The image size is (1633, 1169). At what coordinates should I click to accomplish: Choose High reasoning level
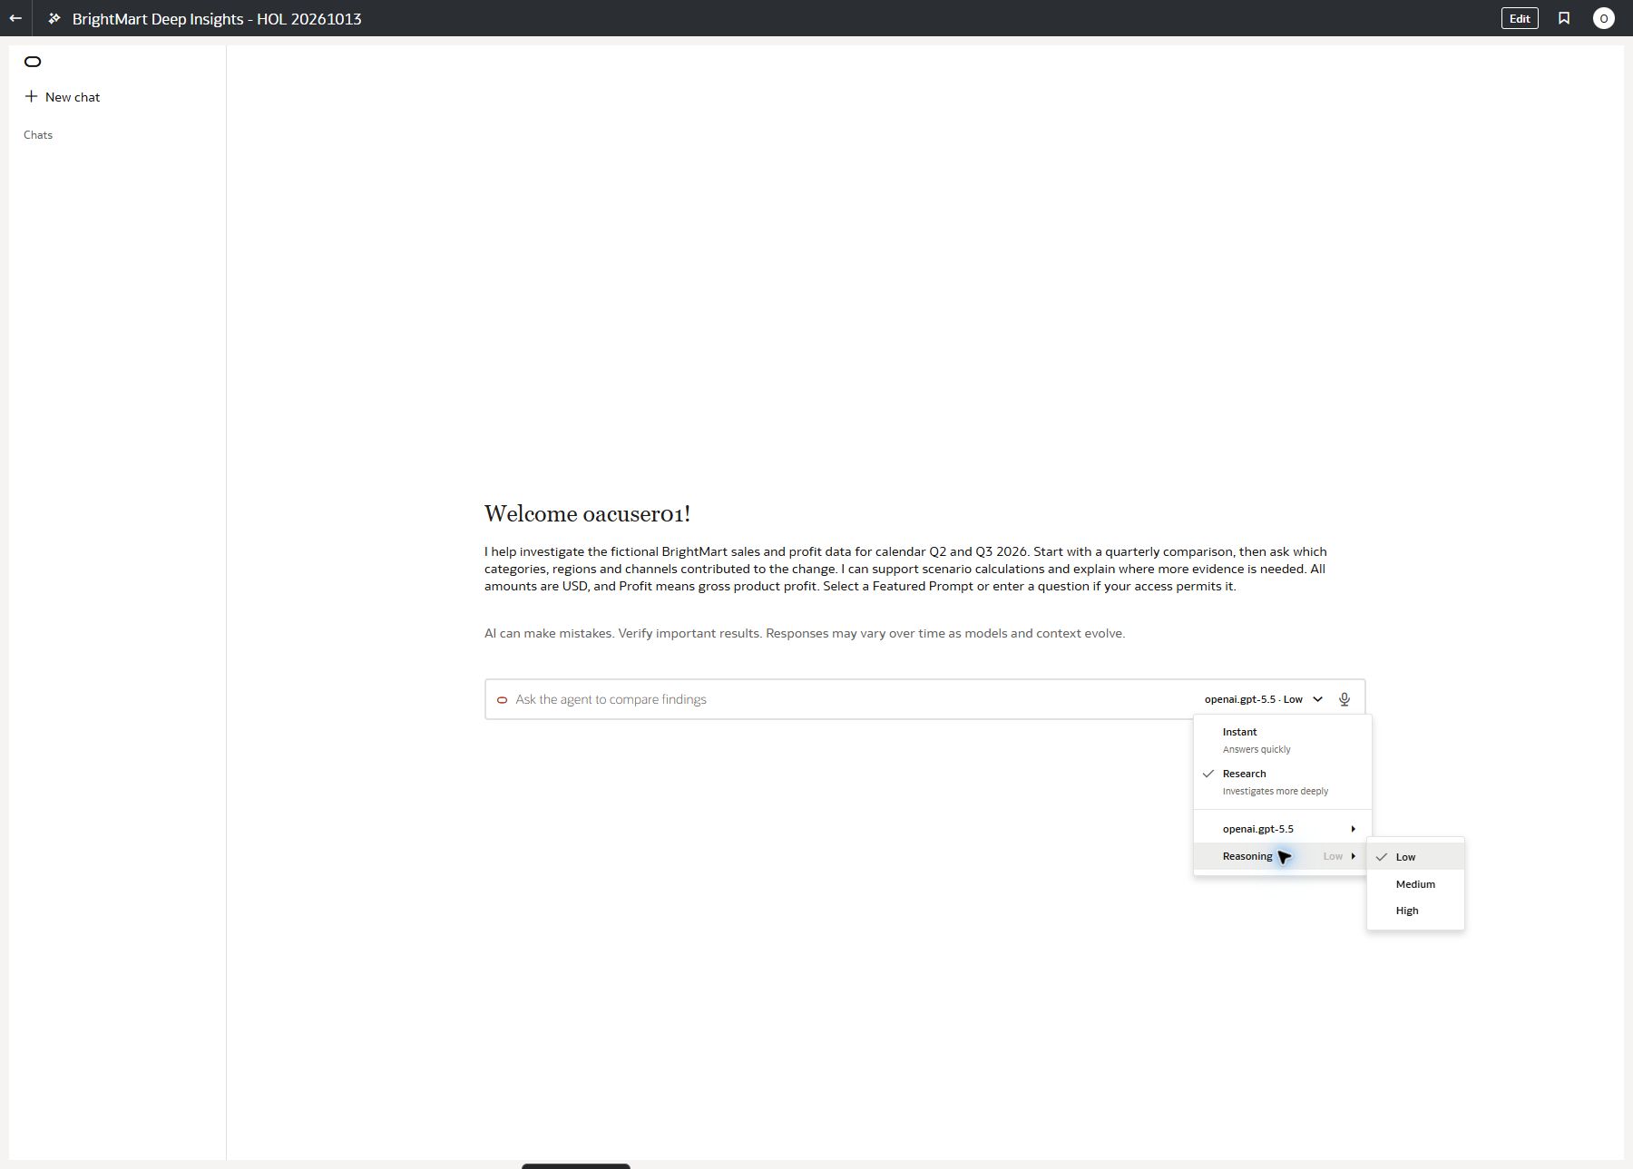click(1415, 911)
